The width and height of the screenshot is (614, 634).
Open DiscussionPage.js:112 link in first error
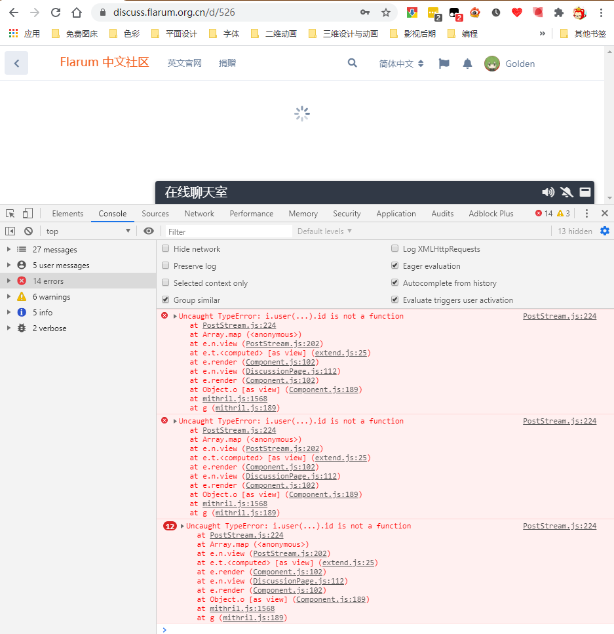click(x=291, y=371)
